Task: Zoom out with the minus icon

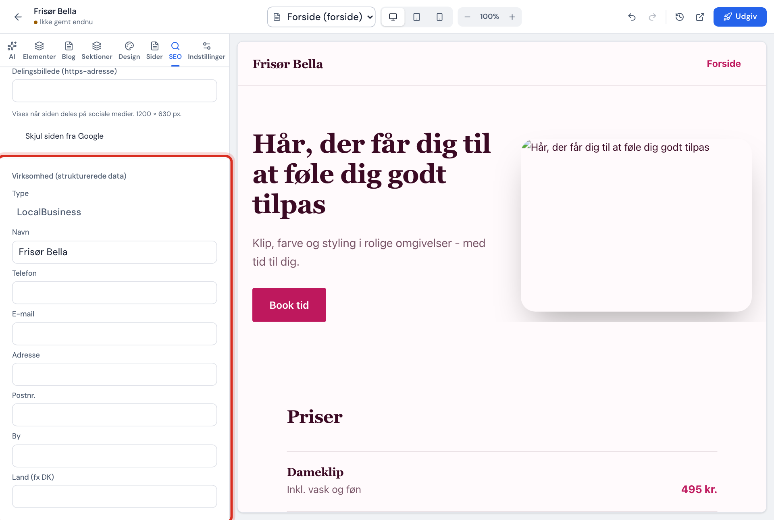Action: point(467,17)
